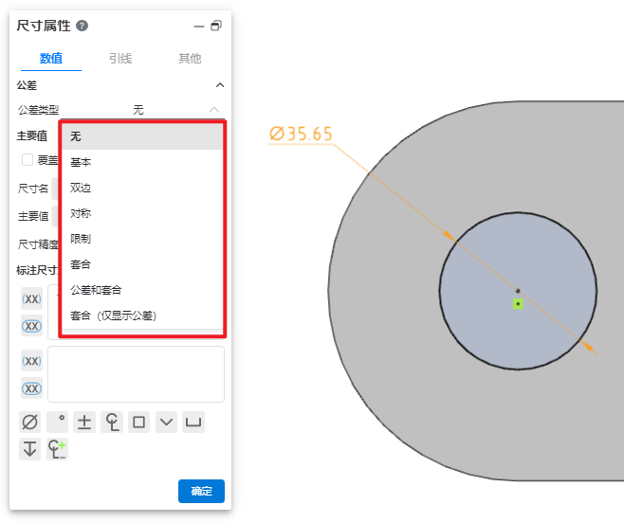Viewport: 624px width, 523px height.
Task: Collapse the 公差类型 dropdown
Action: (213, 110)
